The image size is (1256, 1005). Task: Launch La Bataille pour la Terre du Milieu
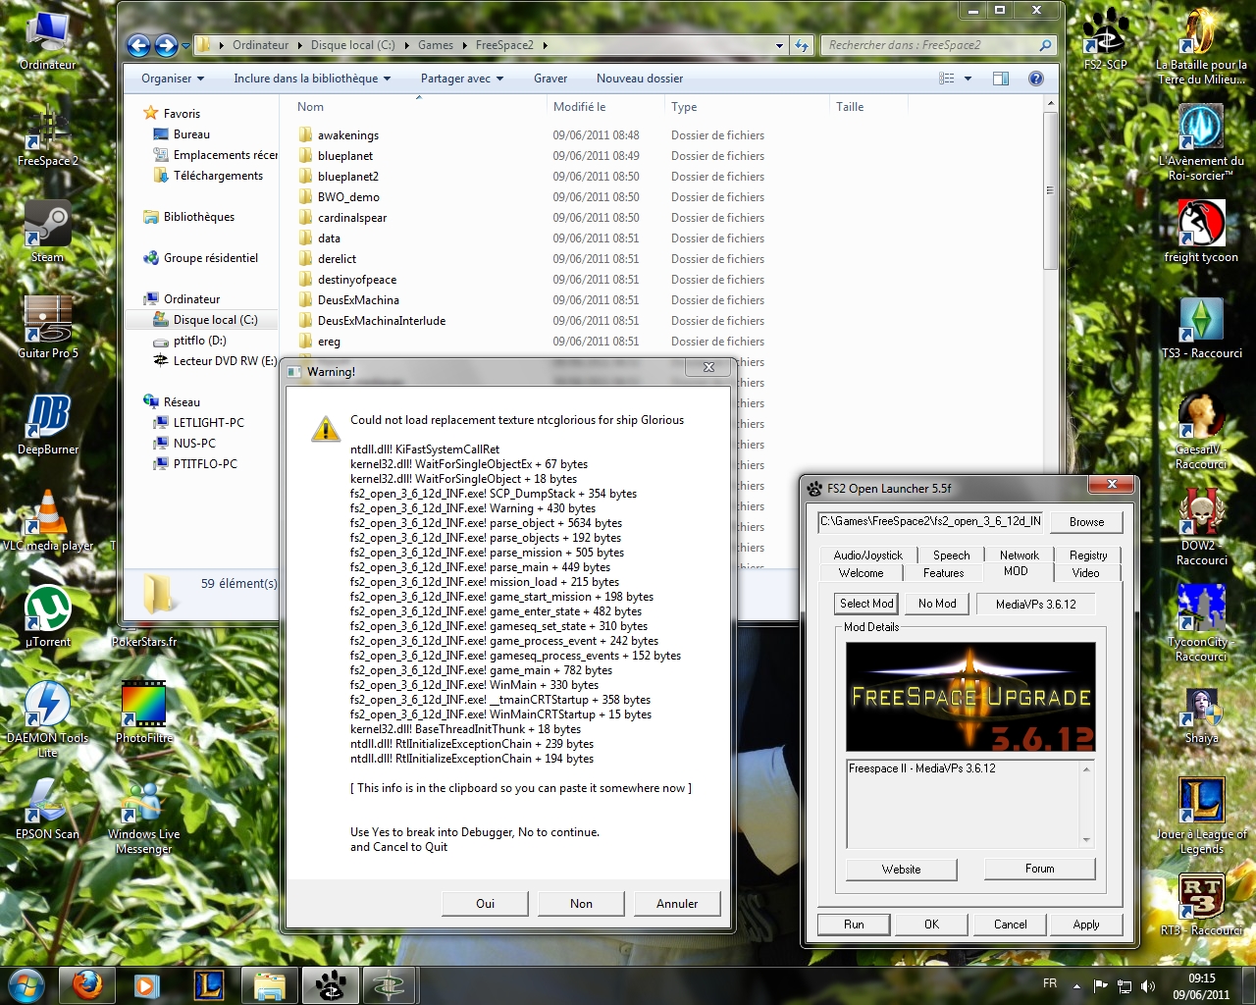pyautogui.click(x=1201, y=47)
